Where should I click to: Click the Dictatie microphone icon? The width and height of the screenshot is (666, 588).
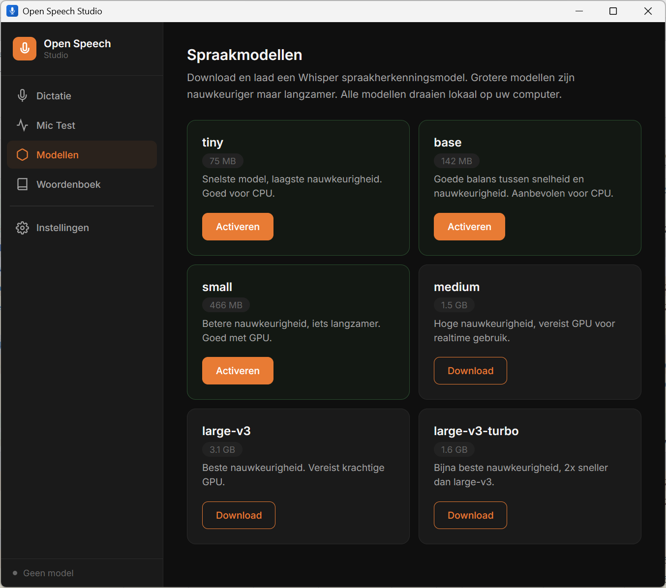point(22,96)
